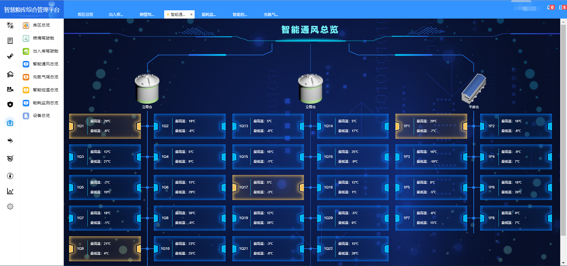Click the video camera sidebar icon
The width and height of the screenshot is (567, 266).
point(10,89)
